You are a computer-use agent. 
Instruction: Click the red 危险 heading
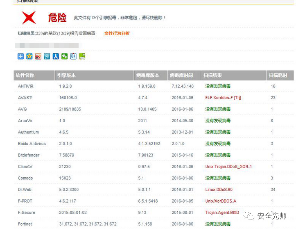pos(57,18)
